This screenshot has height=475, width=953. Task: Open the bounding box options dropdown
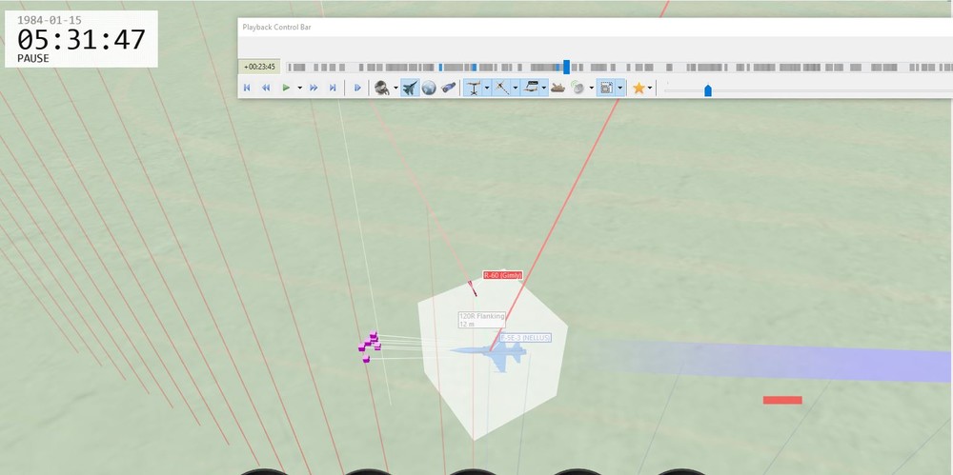tap(620, 89)
